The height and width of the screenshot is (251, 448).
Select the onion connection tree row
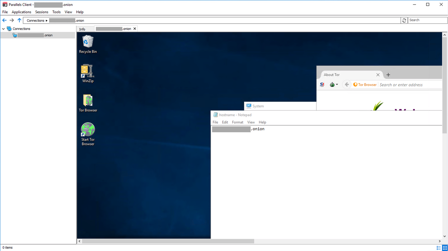[38, 35]
